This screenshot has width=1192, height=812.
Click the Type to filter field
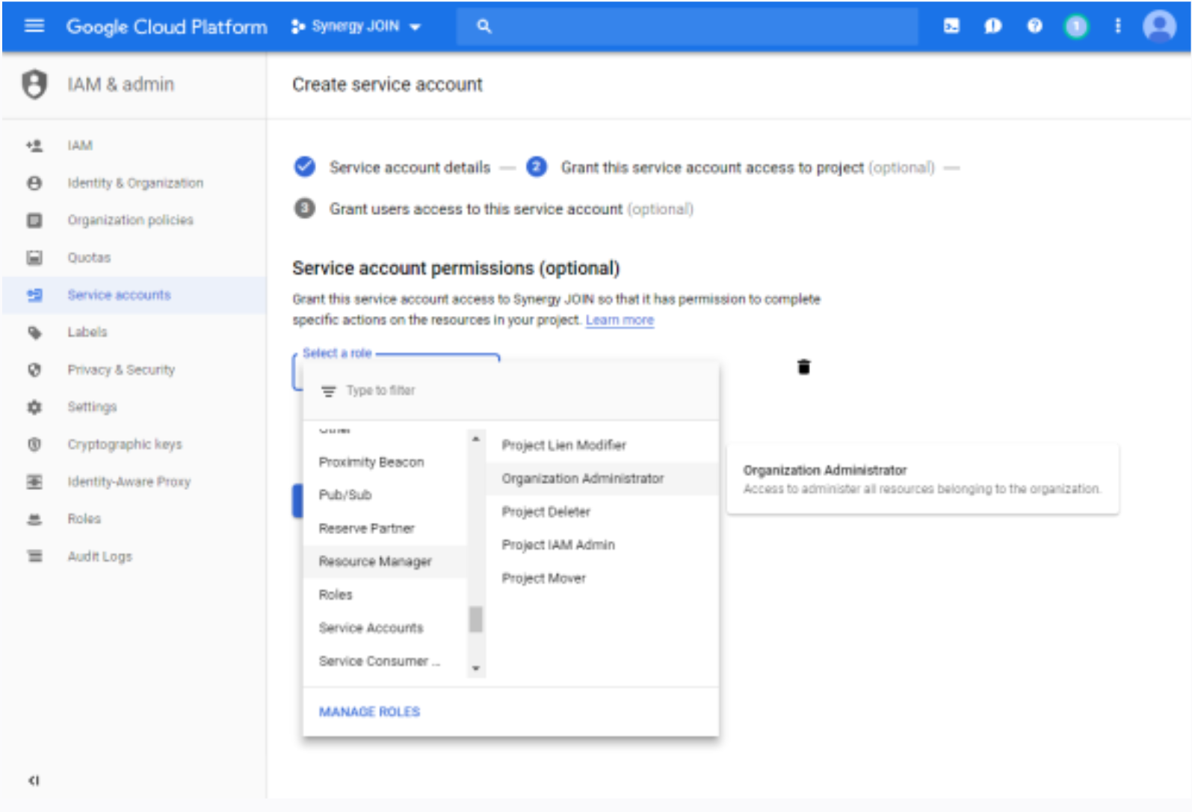coord(511,391)
